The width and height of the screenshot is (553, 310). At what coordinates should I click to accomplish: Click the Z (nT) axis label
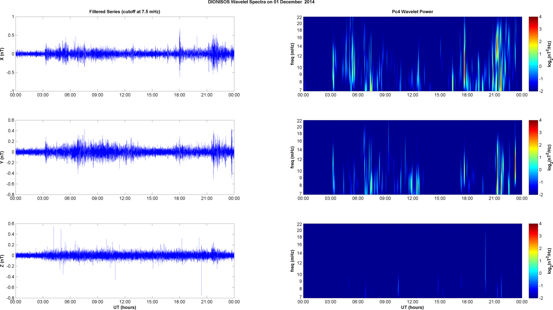[x=3, y=261]
